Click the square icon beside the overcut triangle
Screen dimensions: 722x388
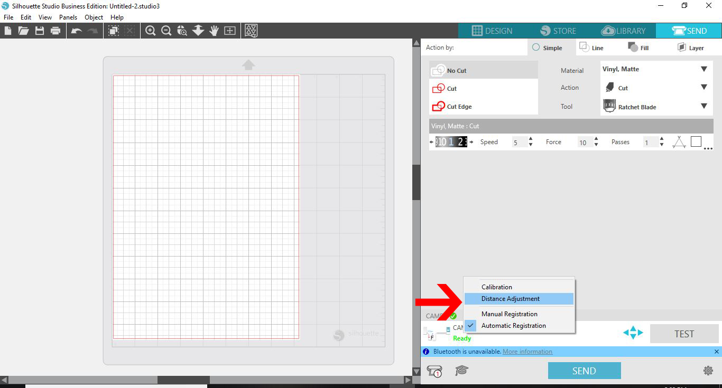696,141
